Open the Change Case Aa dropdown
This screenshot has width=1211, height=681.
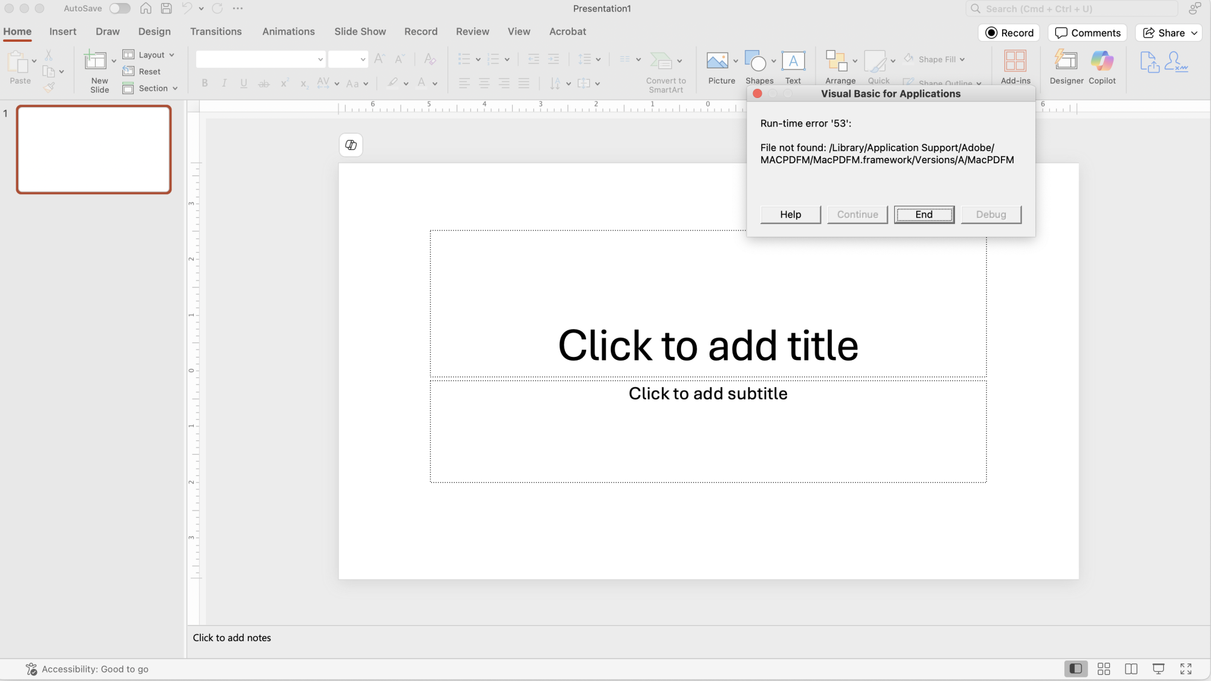(x=357, y=83)
